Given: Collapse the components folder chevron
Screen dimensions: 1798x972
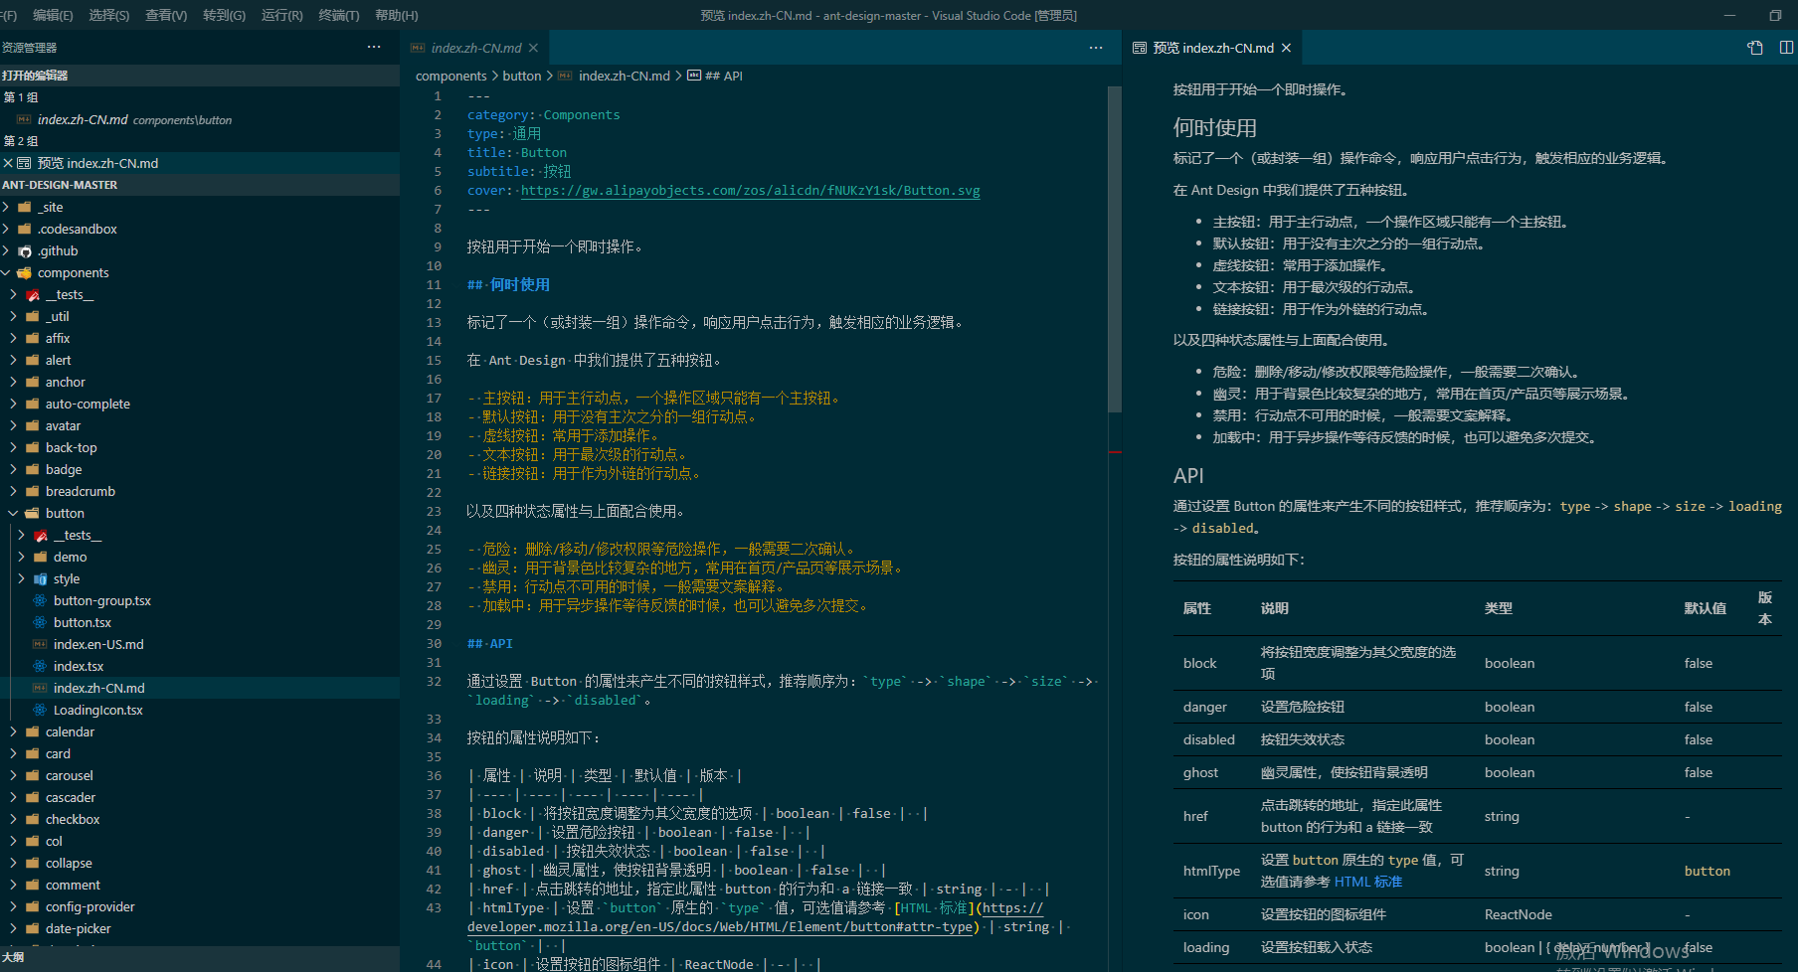Looking at the screenshot, I should (x=6, y=273).
